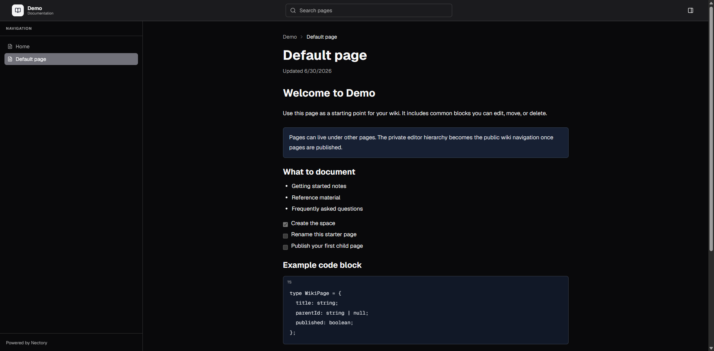Click the Welcome to Demo heading

pyautogui.click(x=329, y=93)
